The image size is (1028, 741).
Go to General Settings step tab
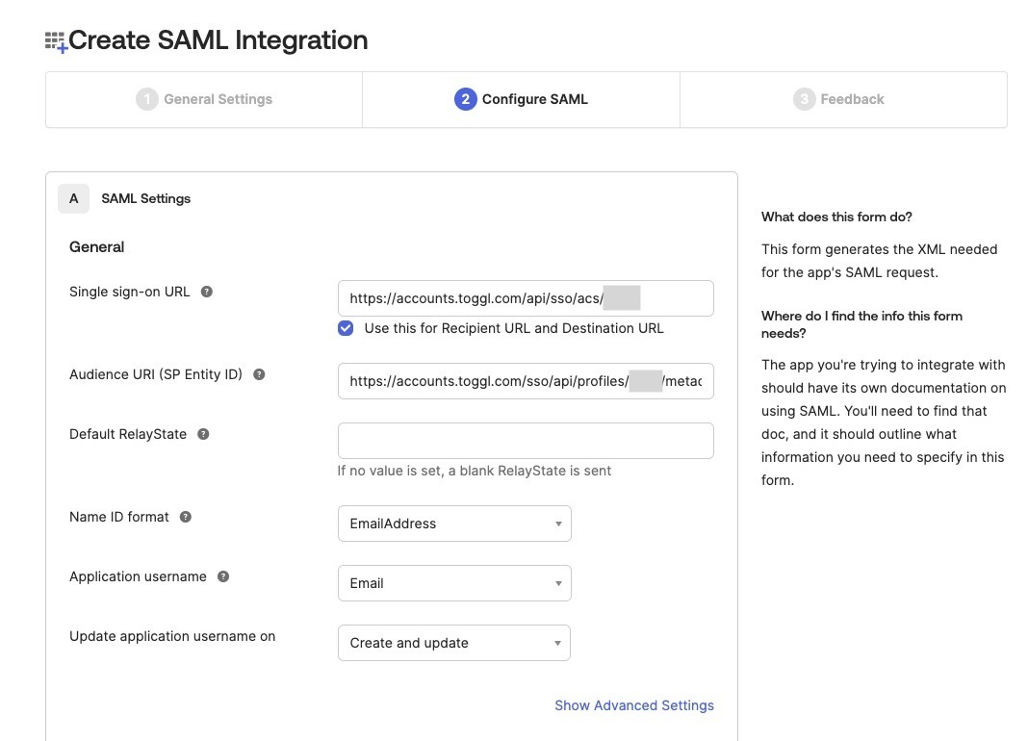coord(204,99)
